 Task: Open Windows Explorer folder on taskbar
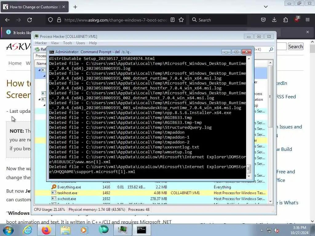[66, 230]
